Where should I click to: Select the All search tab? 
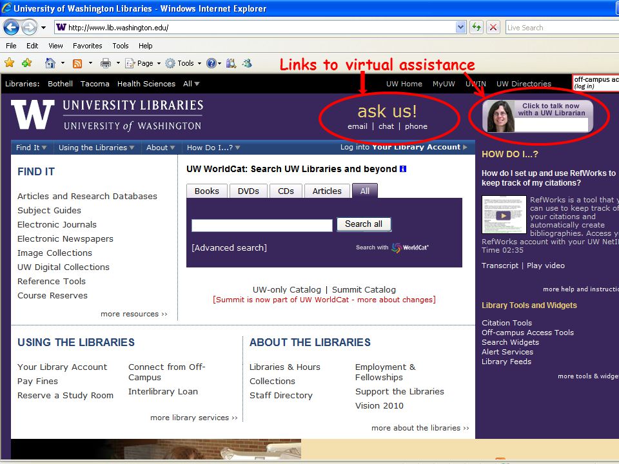pos(365,191)
